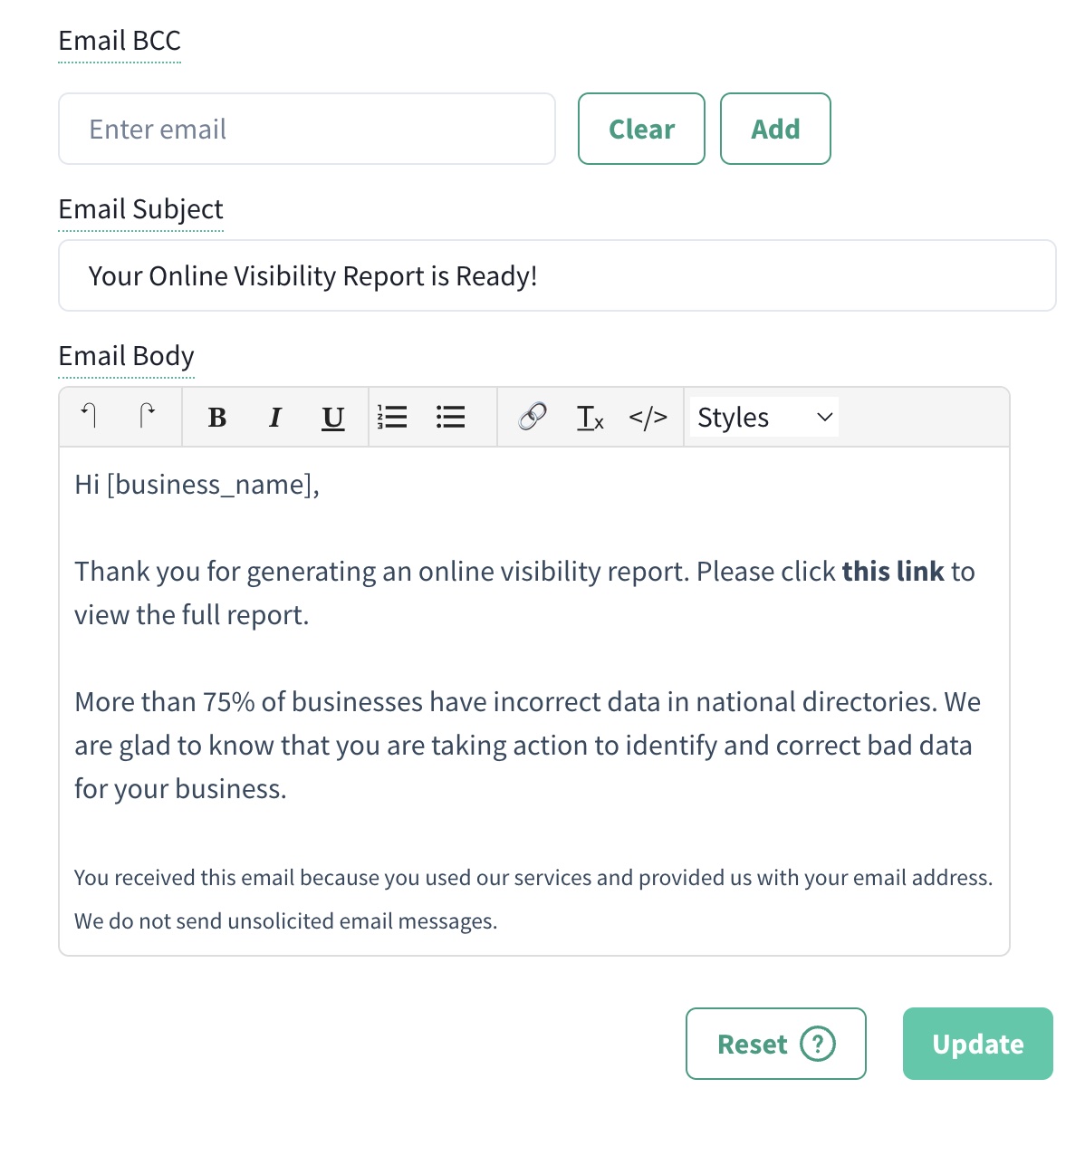Click the 'this link' text in the email body
Image resolution: width=1085 pixels, height=1156 pixels.
click(x=894, y=571)
